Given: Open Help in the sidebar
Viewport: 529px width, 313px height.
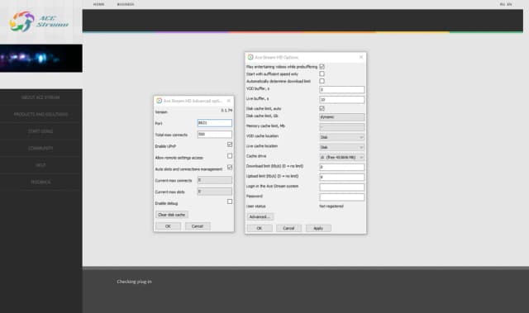Looking at the screenshot, I should coord(41,165).
